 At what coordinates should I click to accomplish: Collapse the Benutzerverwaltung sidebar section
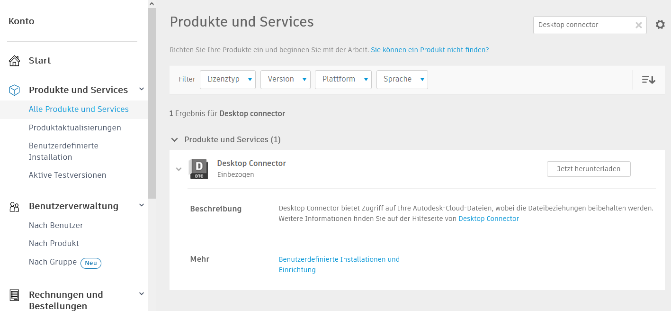pyautogui.click(x=141, y=205)
